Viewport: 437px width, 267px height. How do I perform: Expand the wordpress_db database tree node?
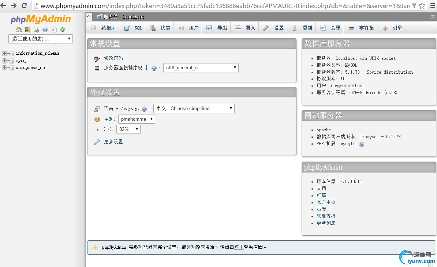coord(4,67)
